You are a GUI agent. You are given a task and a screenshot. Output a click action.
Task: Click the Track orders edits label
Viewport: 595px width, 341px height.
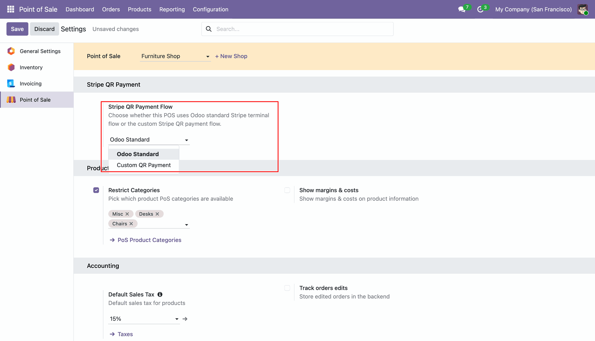(323, 288)
